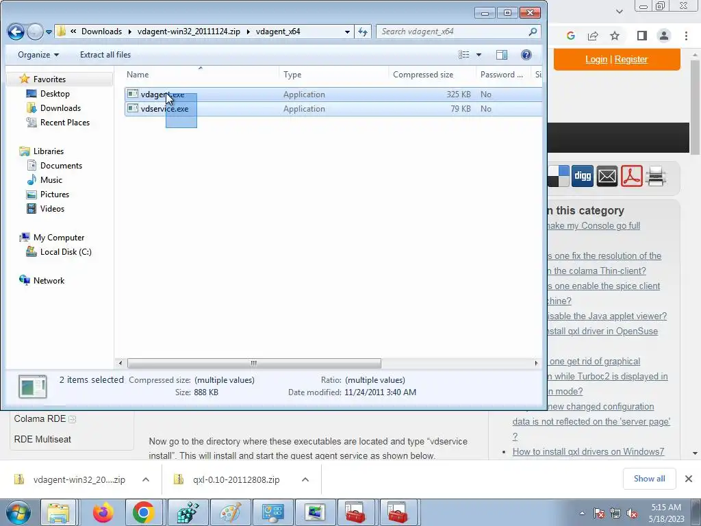701x526 pixels.
Task: Select Favorites in navigation pane
Action: [x=49, y=79]
